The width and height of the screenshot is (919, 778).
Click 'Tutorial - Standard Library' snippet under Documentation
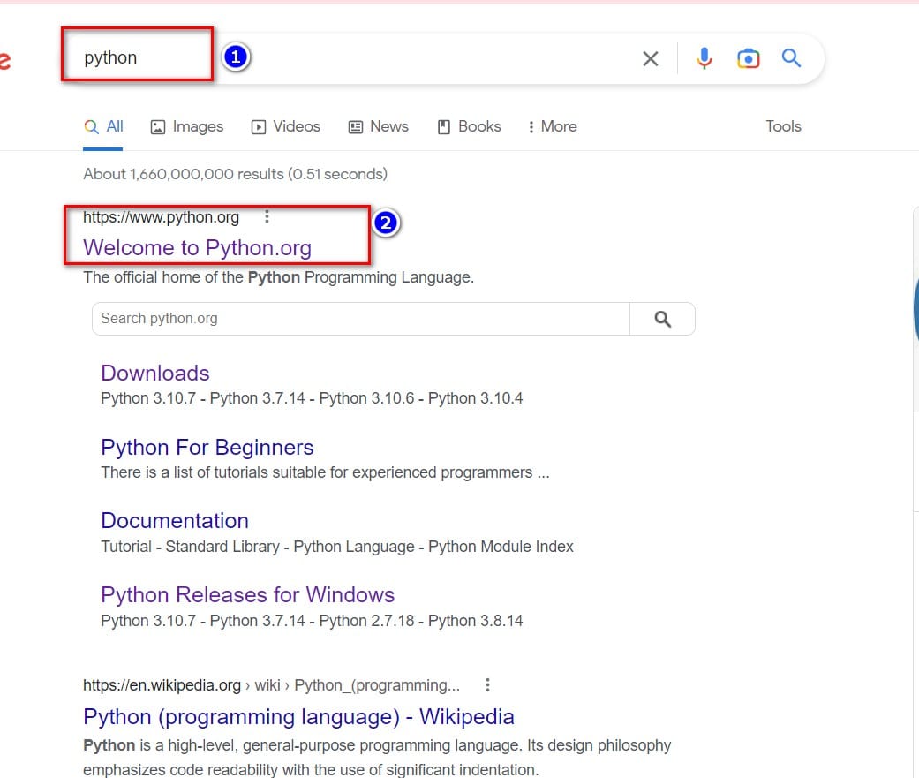(337, 547)
